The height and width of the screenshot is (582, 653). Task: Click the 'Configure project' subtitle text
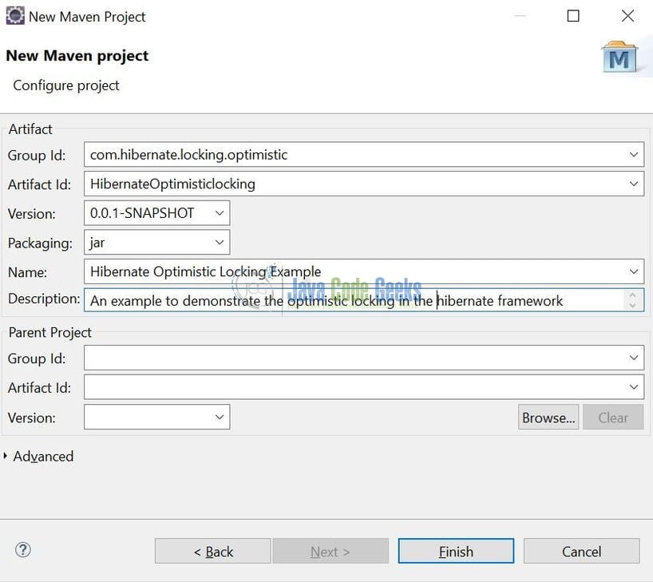click(66, 85)
